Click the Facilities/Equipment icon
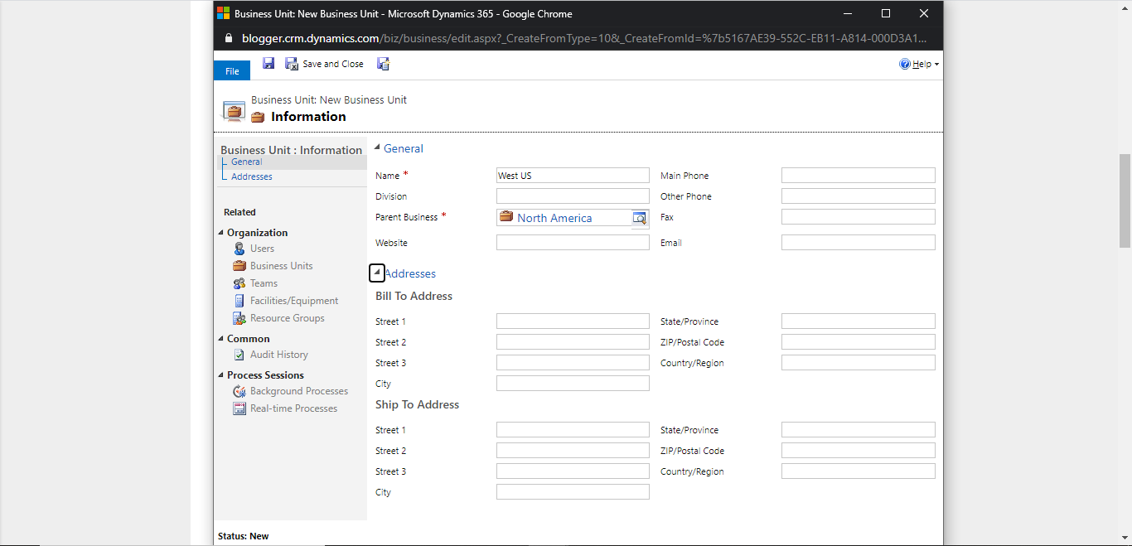Screen dimensions: 1132x546 (x=239, y=300)
